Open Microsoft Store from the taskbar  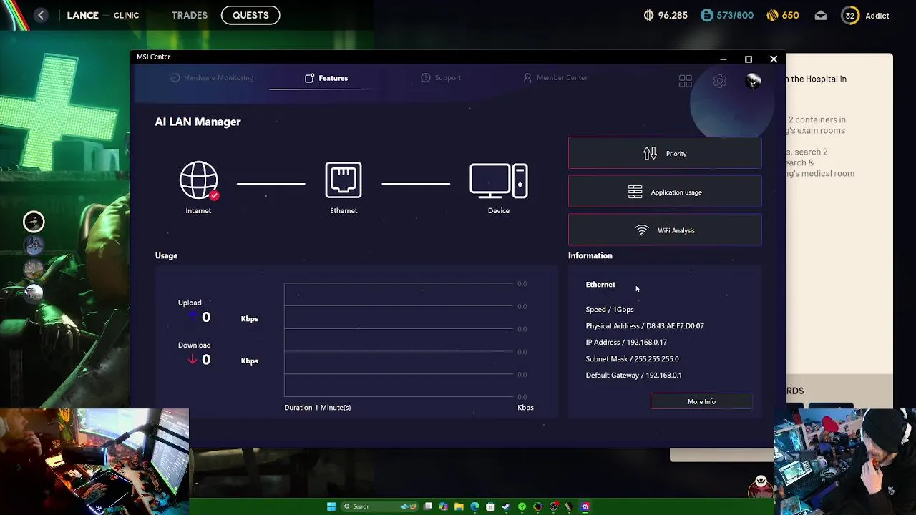pos(490,506)
